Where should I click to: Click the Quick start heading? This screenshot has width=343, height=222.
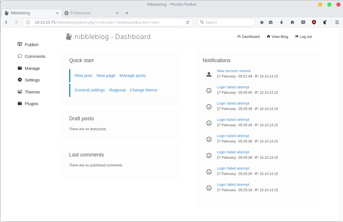[81, 60]
